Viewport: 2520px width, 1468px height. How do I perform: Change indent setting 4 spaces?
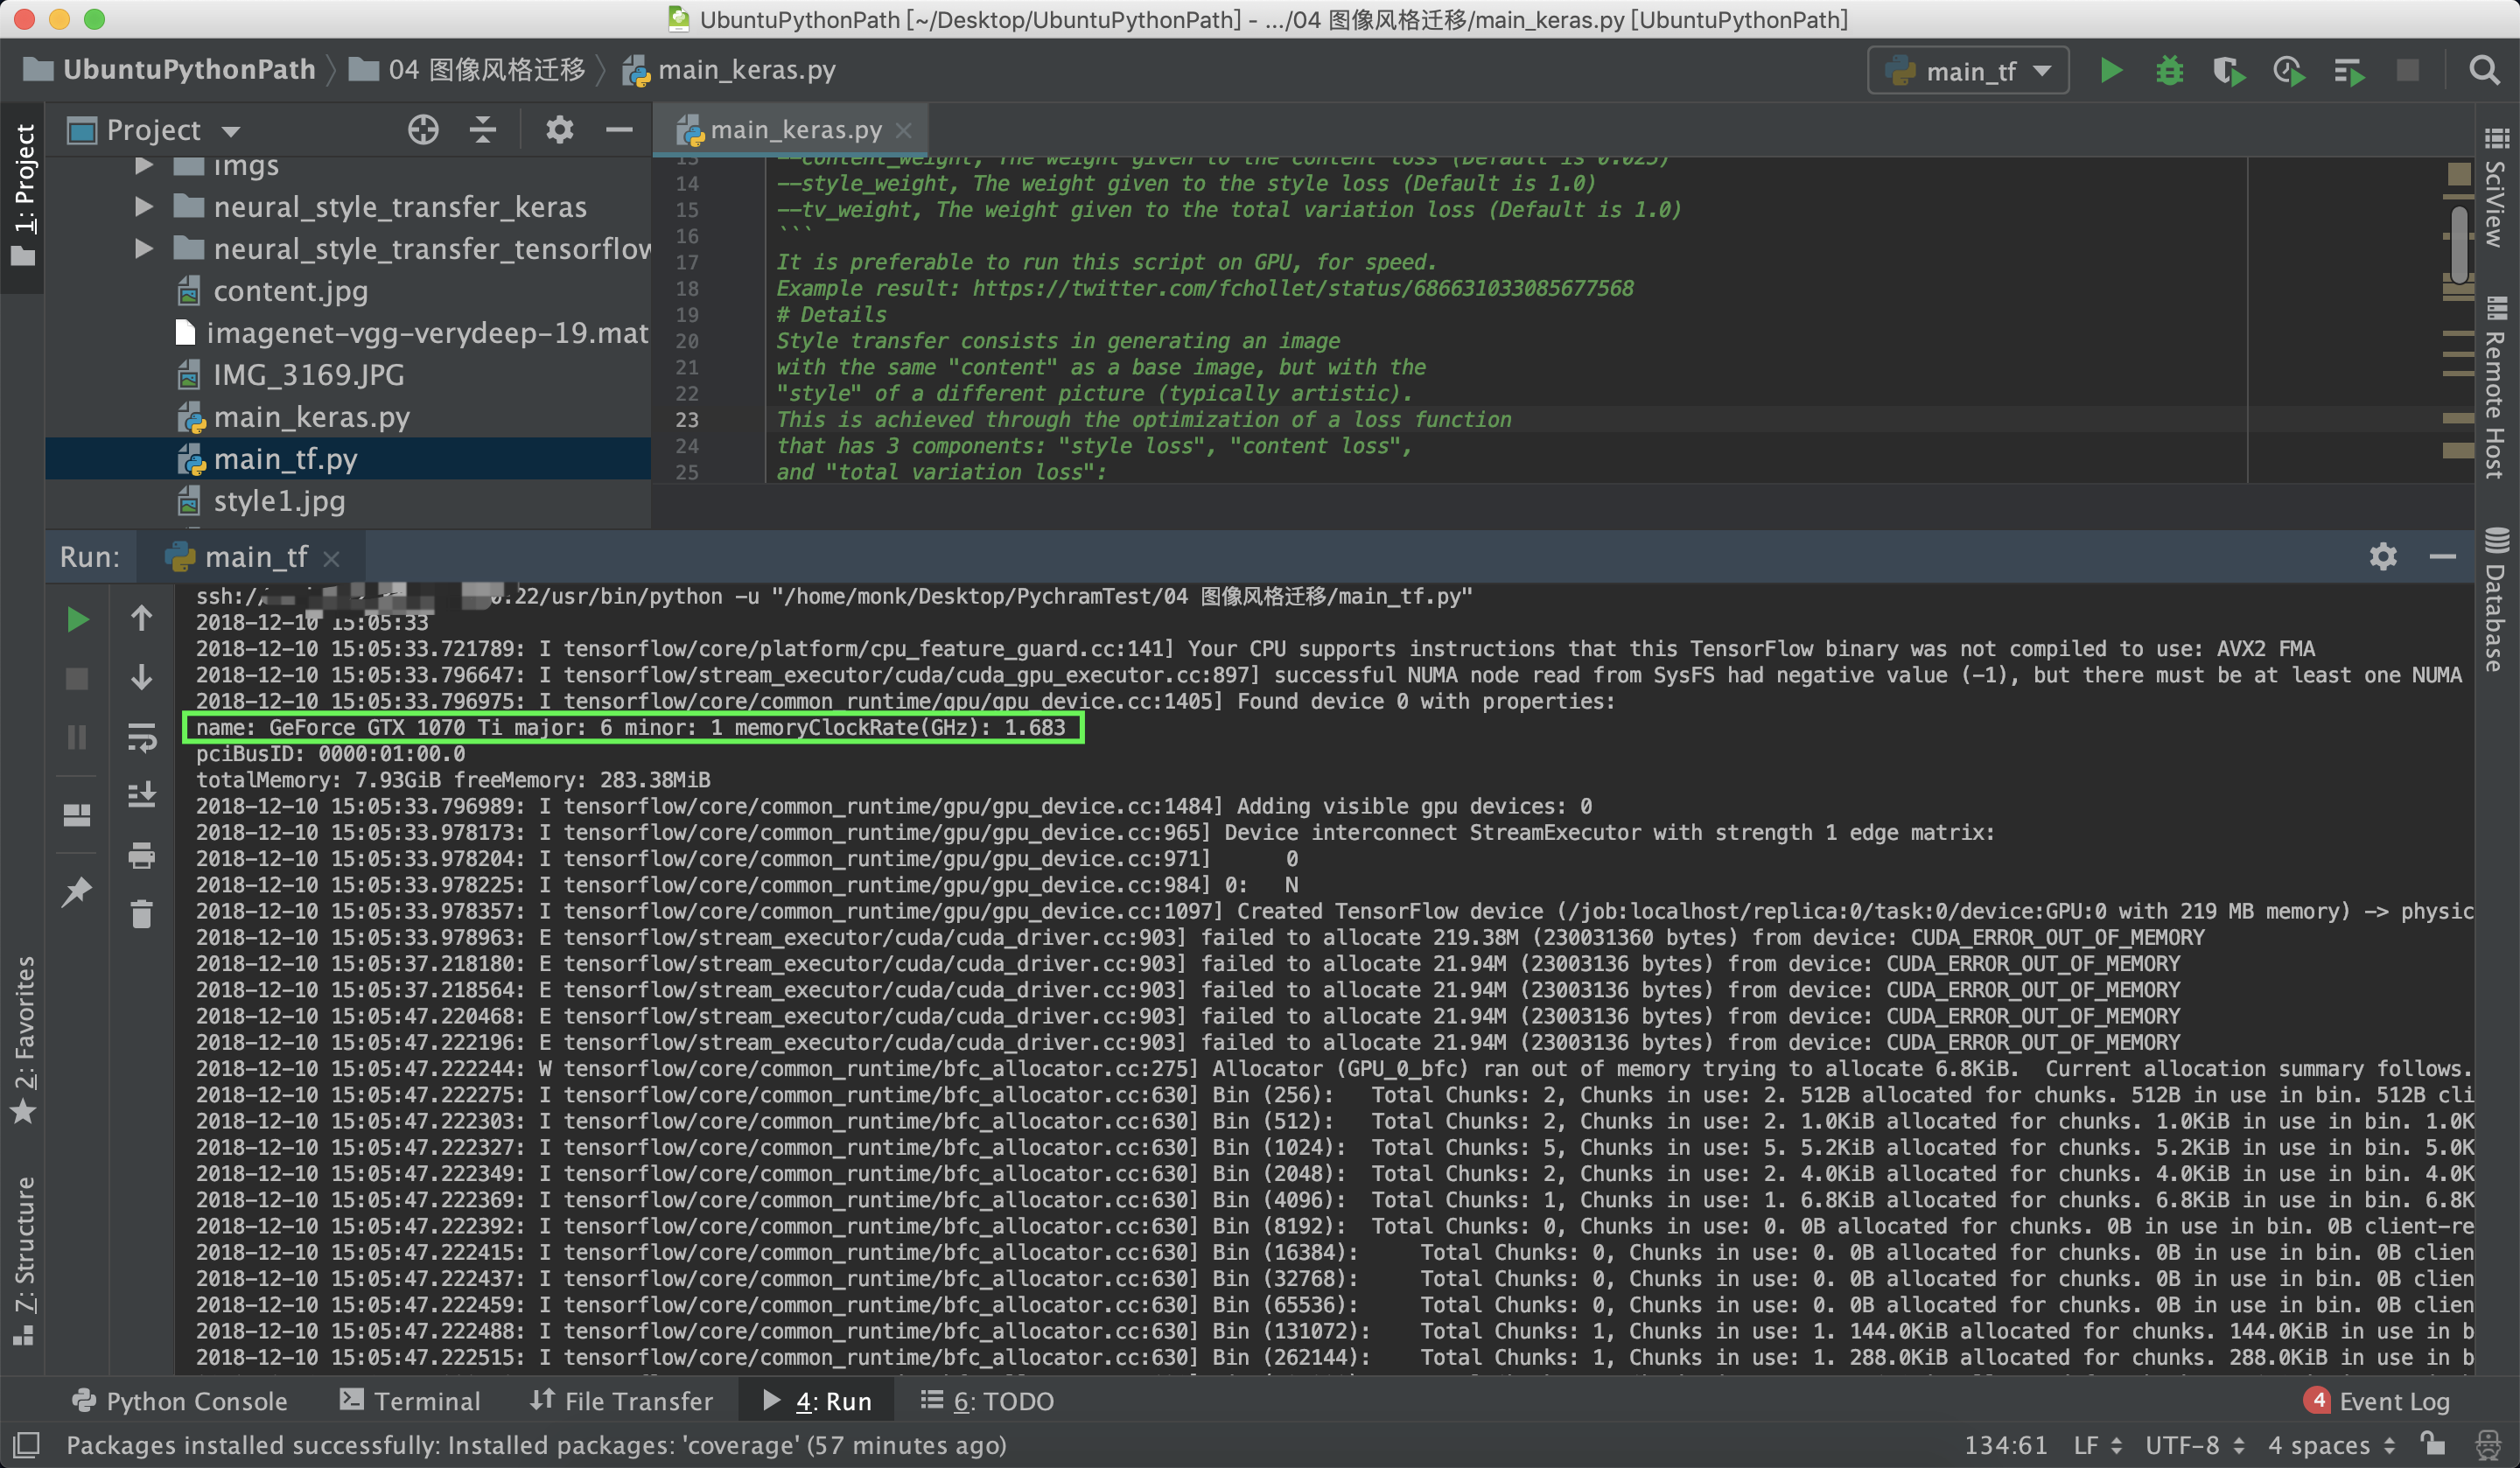(2330, 1445)
